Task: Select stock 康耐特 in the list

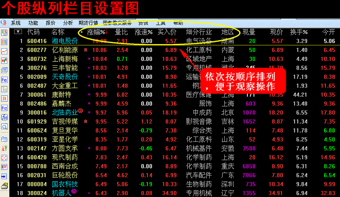Action: (x=62, y=95)
